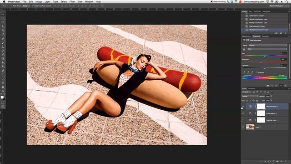Open the Filter menu
291x164 pixels.
72,1
